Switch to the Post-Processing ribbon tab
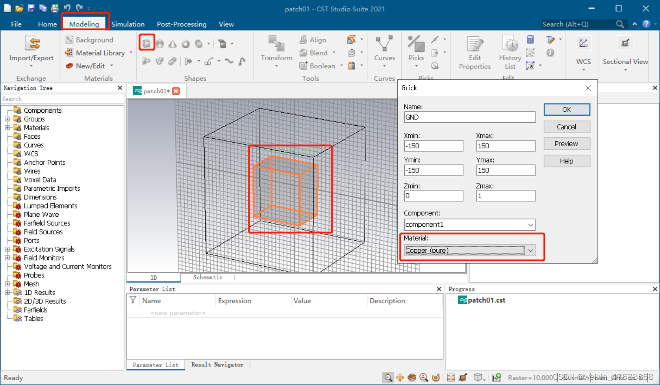Screen dimensions: 660x385 pos(181,24)
